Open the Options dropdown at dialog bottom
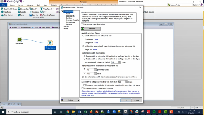Screen dimensions: 204x115 pyautogui.click(x=70, y=100)
